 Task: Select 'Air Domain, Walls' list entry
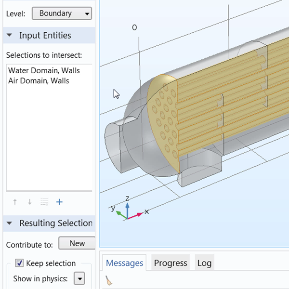point(39,81)
